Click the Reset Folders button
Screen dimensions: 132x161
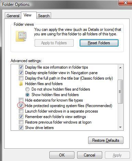coord(99,43)
